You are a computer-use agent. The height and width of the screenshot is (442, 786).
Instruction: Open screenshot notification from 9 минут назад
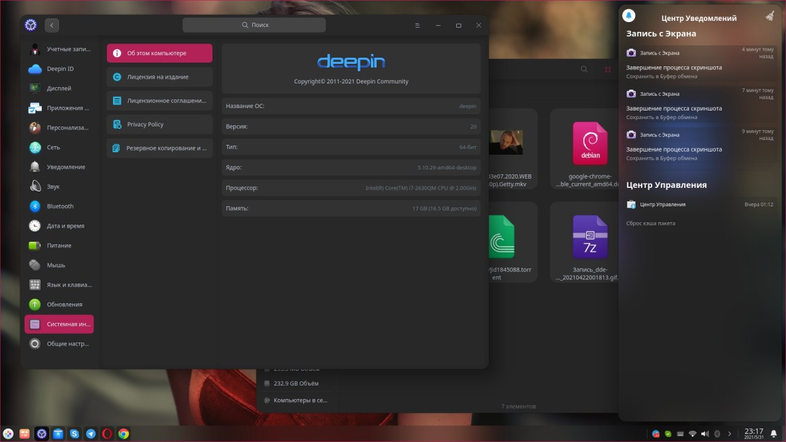coord(701,146)
